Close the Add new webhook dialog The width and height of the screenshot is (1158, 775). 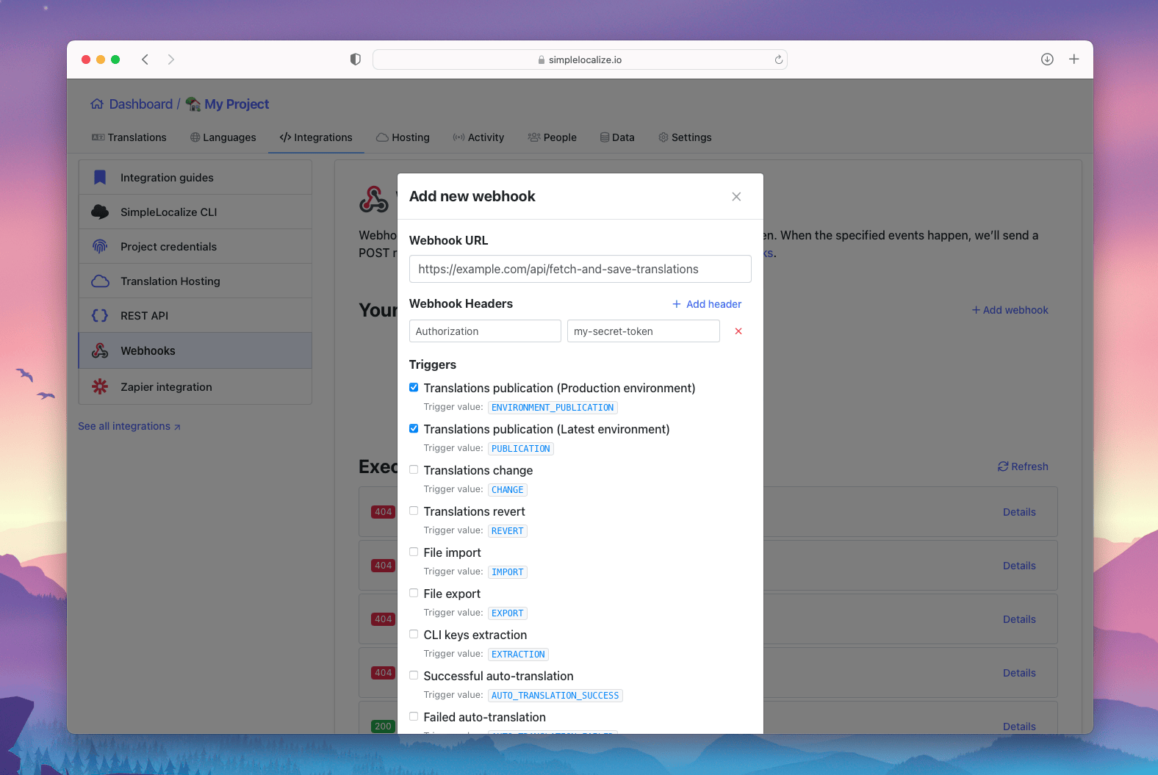736,197
